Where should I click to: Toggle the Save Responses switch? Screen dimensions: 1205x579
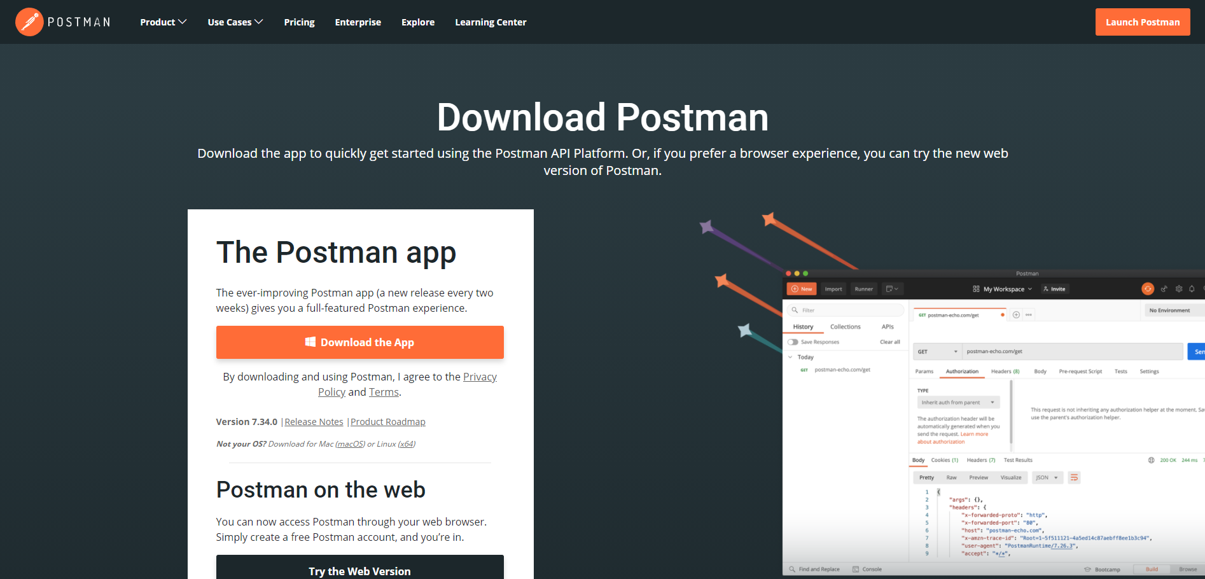click(793, 342)
